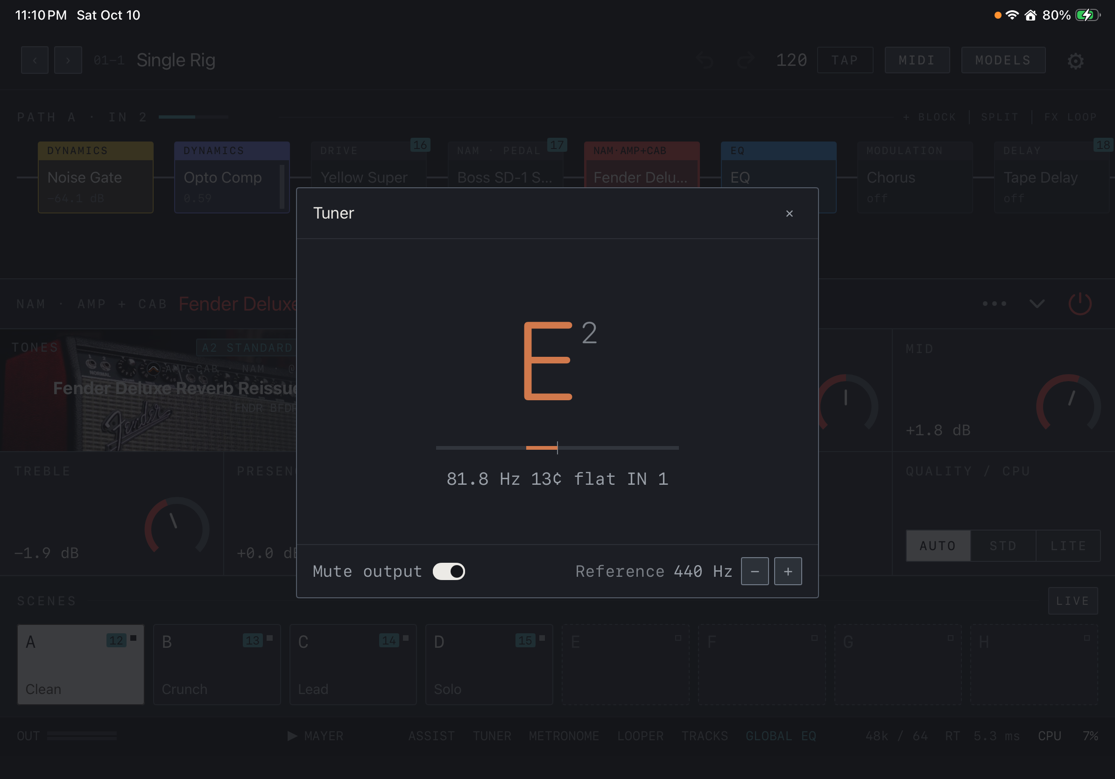Click the redo arrow icon
Image resolution: width=1115 pixels, height=779 pixels.
(746, 60)
